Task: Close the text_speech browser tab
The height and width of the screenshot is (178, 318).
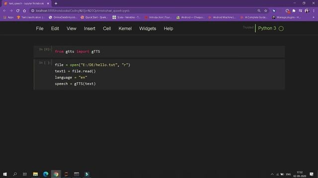Action: point(48,3)
